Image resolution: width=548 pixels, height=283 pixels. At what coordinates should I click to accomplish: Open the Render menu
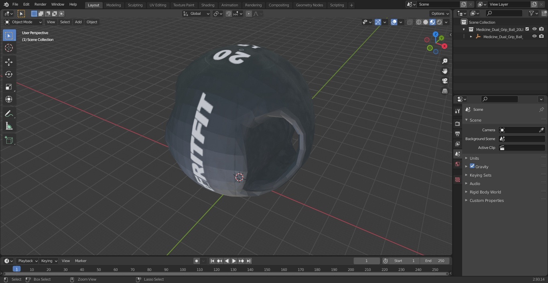coord(40,4)
